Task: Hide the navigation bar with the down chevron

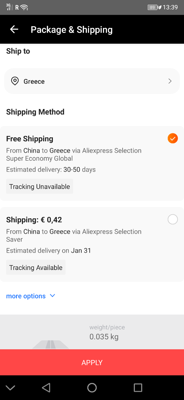Action: [10, 388]
